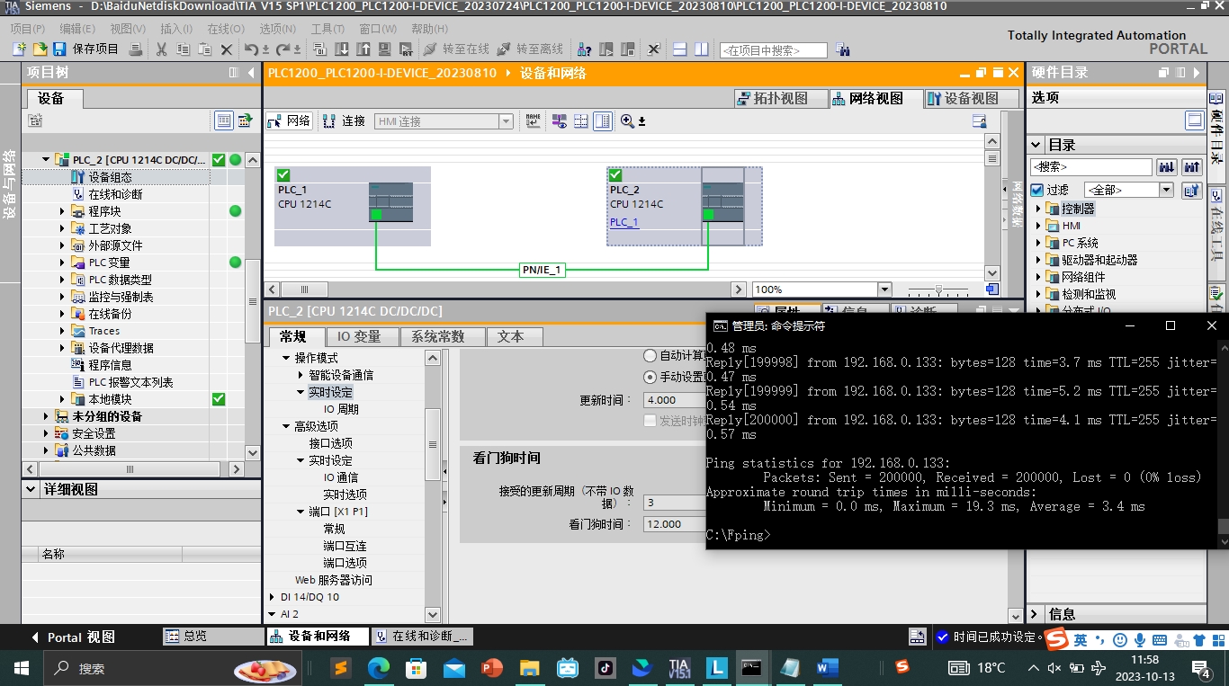This screenshot has width=1229, height=686.
Task: Open the TIA V15.1 taskbar icon
Action: (679, 668)
